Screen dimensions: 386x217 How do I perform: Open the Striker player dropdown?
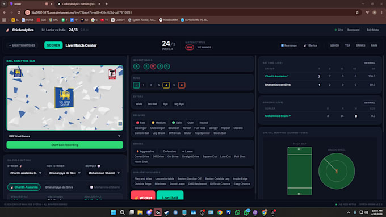point(26,173)
